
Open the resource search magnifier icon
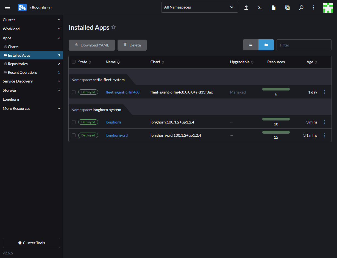(301, 7)
